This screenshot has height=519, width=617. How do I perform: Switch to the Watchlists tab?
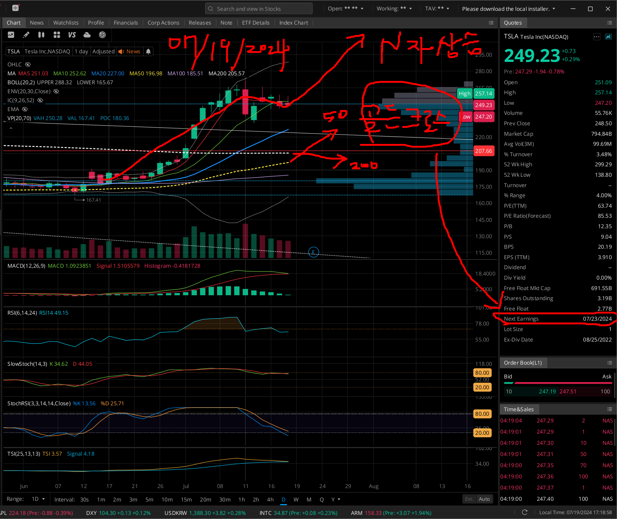click(x=66, y=23)
